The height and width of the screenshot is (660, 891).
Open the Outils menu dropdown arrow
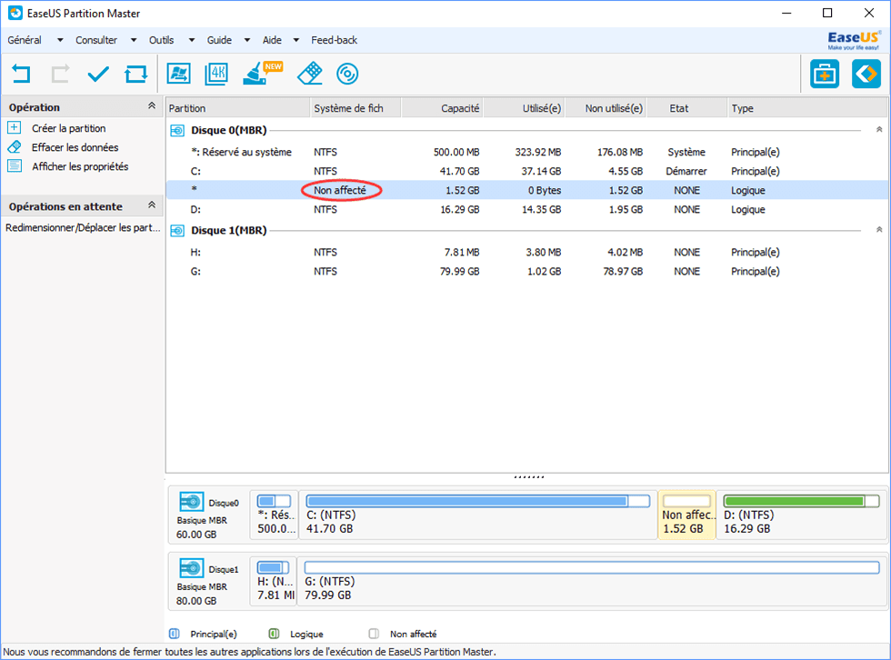pos(192,40)
